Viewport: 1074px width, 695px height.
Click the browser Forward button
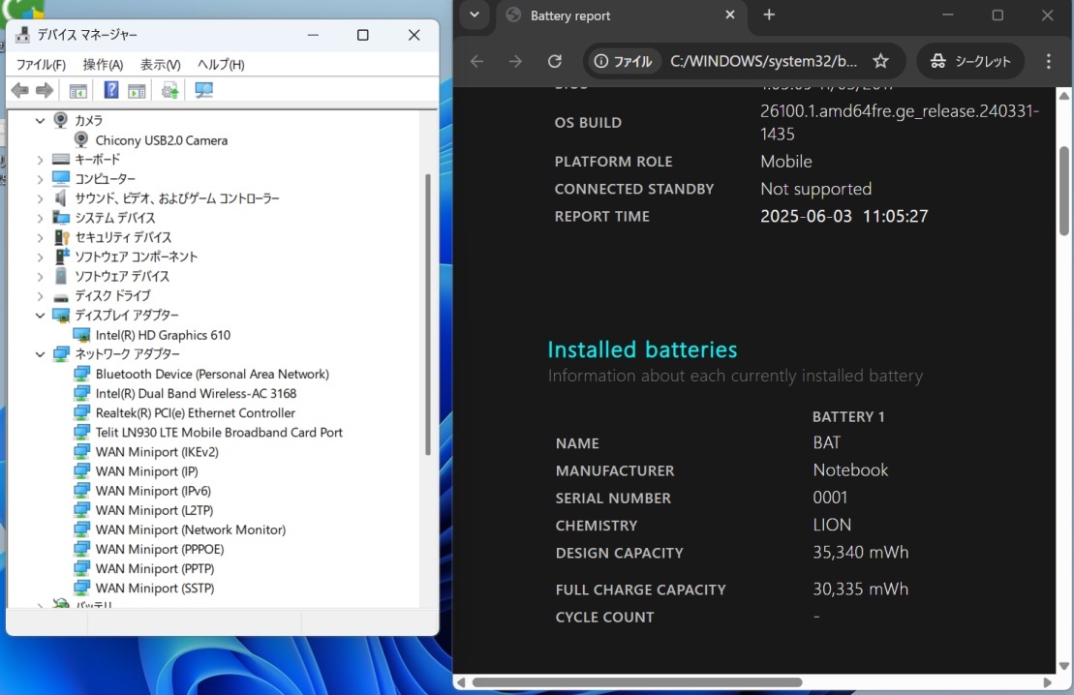(515, 62)
